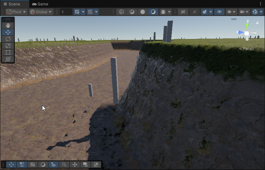The width and height of the screenshot is (265, 170).
Task: Toggle scene audio mute button
Action: (x=195, y=12)
